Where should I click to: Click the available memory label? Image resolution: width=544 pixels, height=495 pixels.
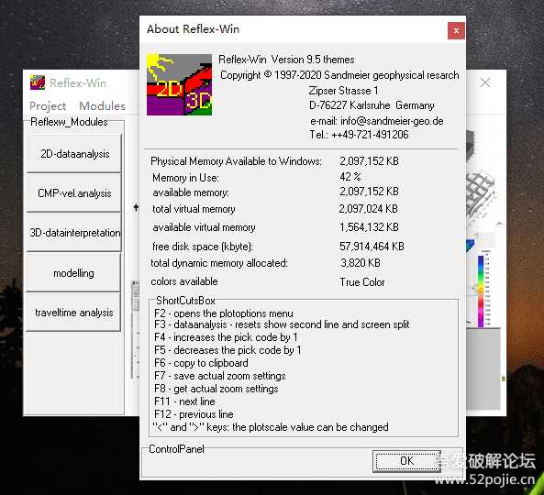(191, 192)
